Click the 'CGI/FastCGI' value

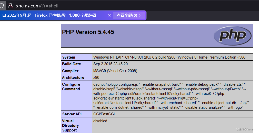(x=104, y=114)
